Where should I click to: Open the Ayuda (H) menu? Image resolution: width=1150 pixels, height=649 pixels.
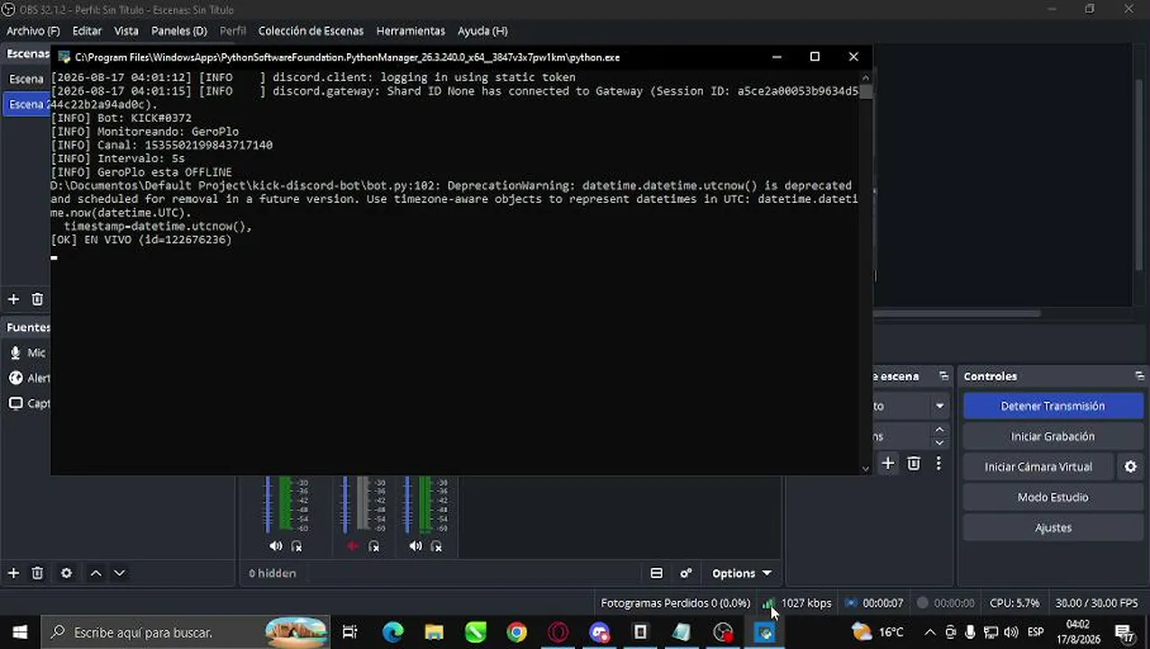coord(482,31)
